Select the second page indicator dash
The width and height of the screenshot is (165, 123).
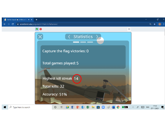(83, 42)
